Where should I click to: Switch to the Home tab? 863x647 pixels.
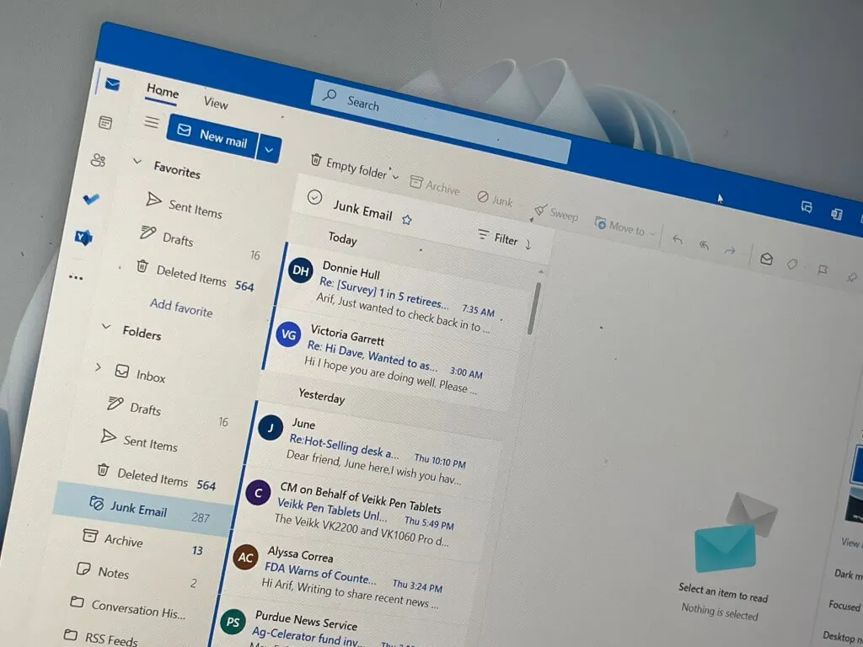click(x=163, y=91)
